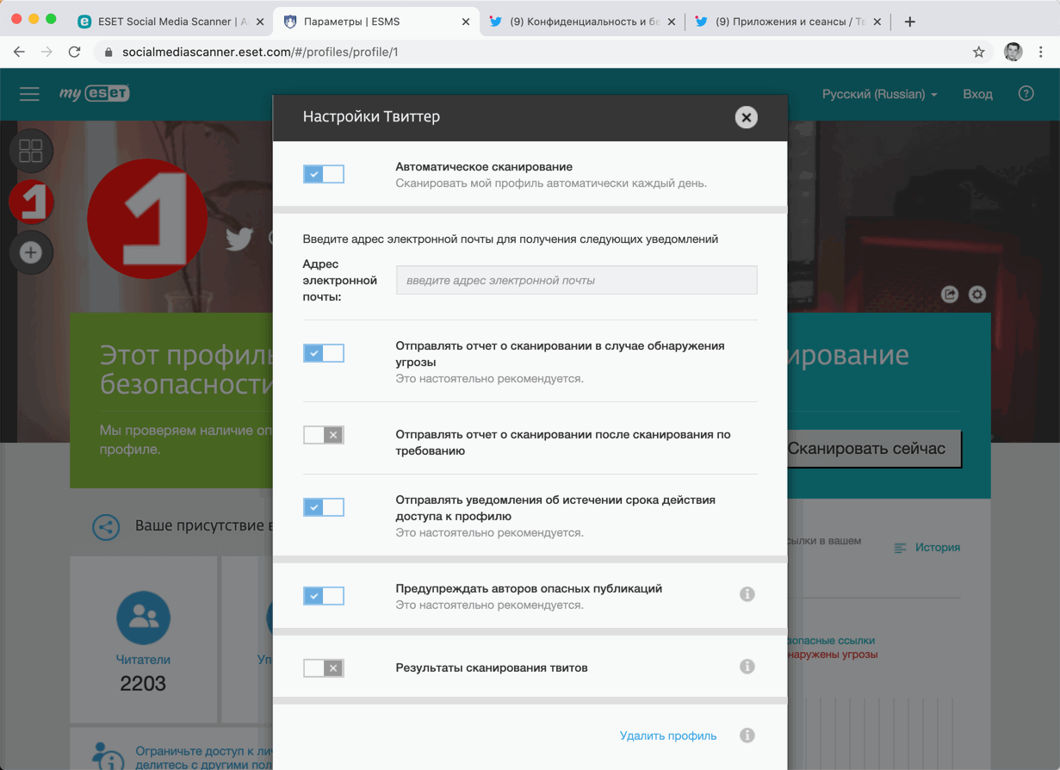Reload the current page
The width and height of the screenshot is (1060, 770).
pyautogui.click(x=75, y=52)
